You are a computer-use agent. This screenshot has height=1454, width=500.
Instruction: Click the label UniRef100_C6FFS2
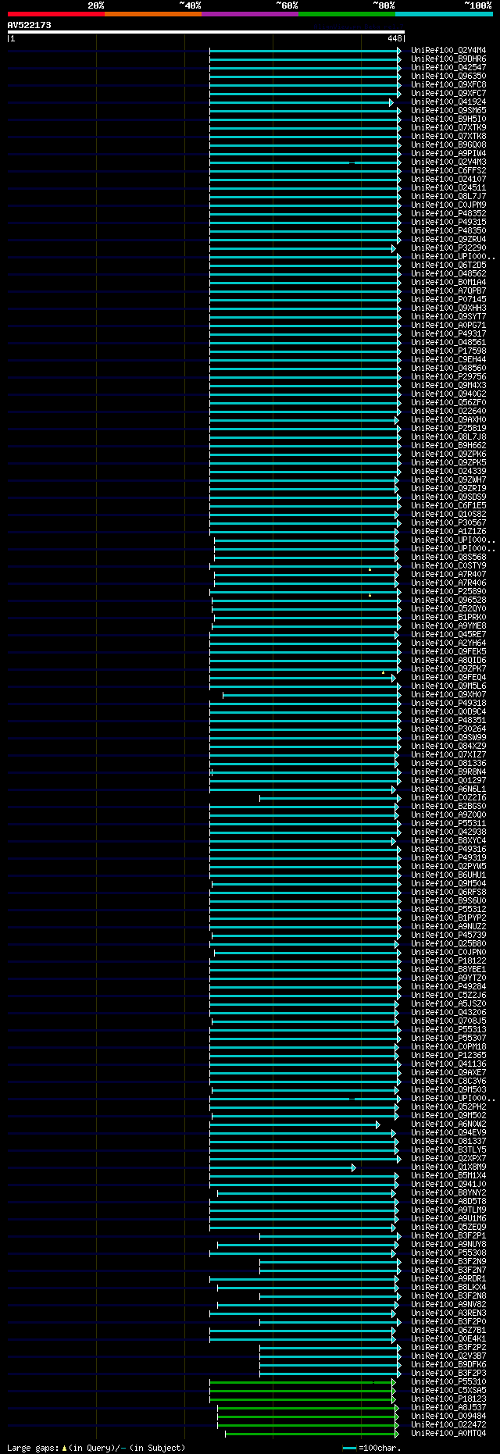448,171
